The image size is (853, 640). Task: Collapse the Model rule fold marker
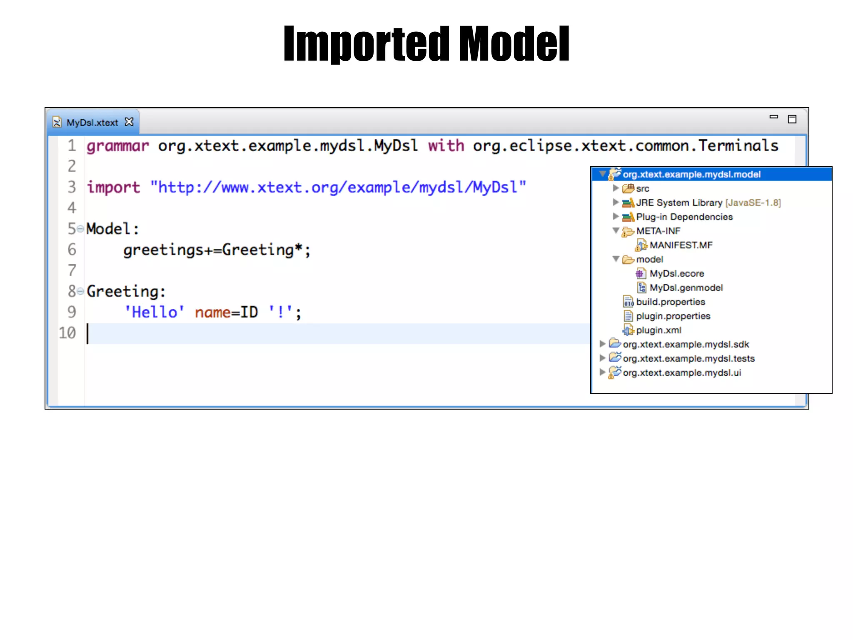(x=80, y=229)
